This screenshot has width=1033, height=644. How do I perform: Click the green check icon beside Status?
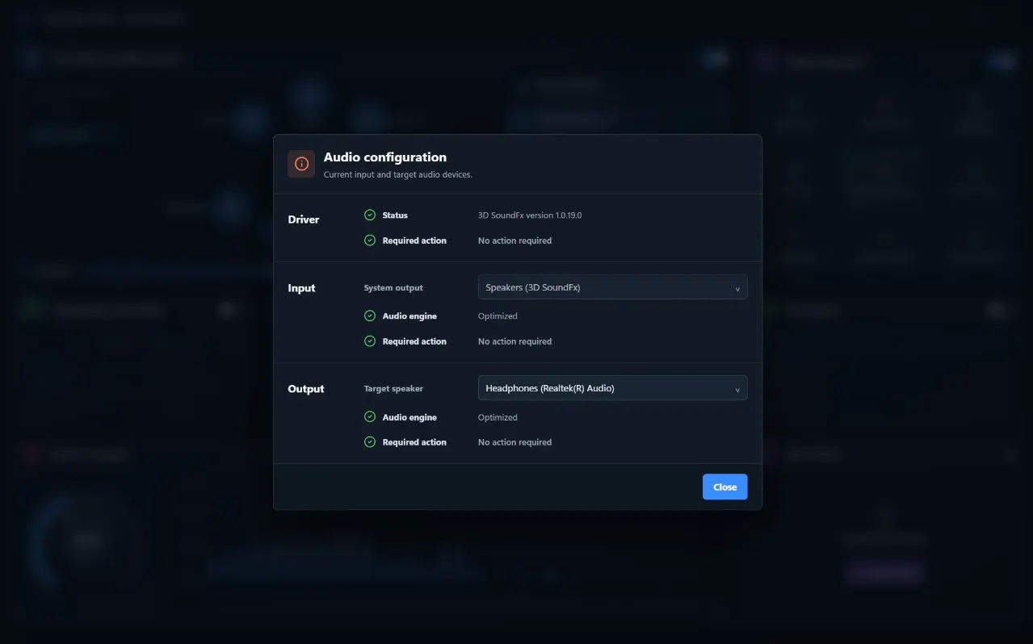click(370, 215)
